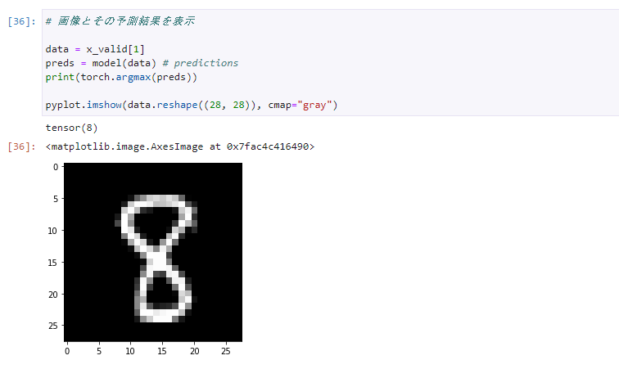
Task: Click y-axis tick label 25 on plot
Action: [x=52, y=326]
